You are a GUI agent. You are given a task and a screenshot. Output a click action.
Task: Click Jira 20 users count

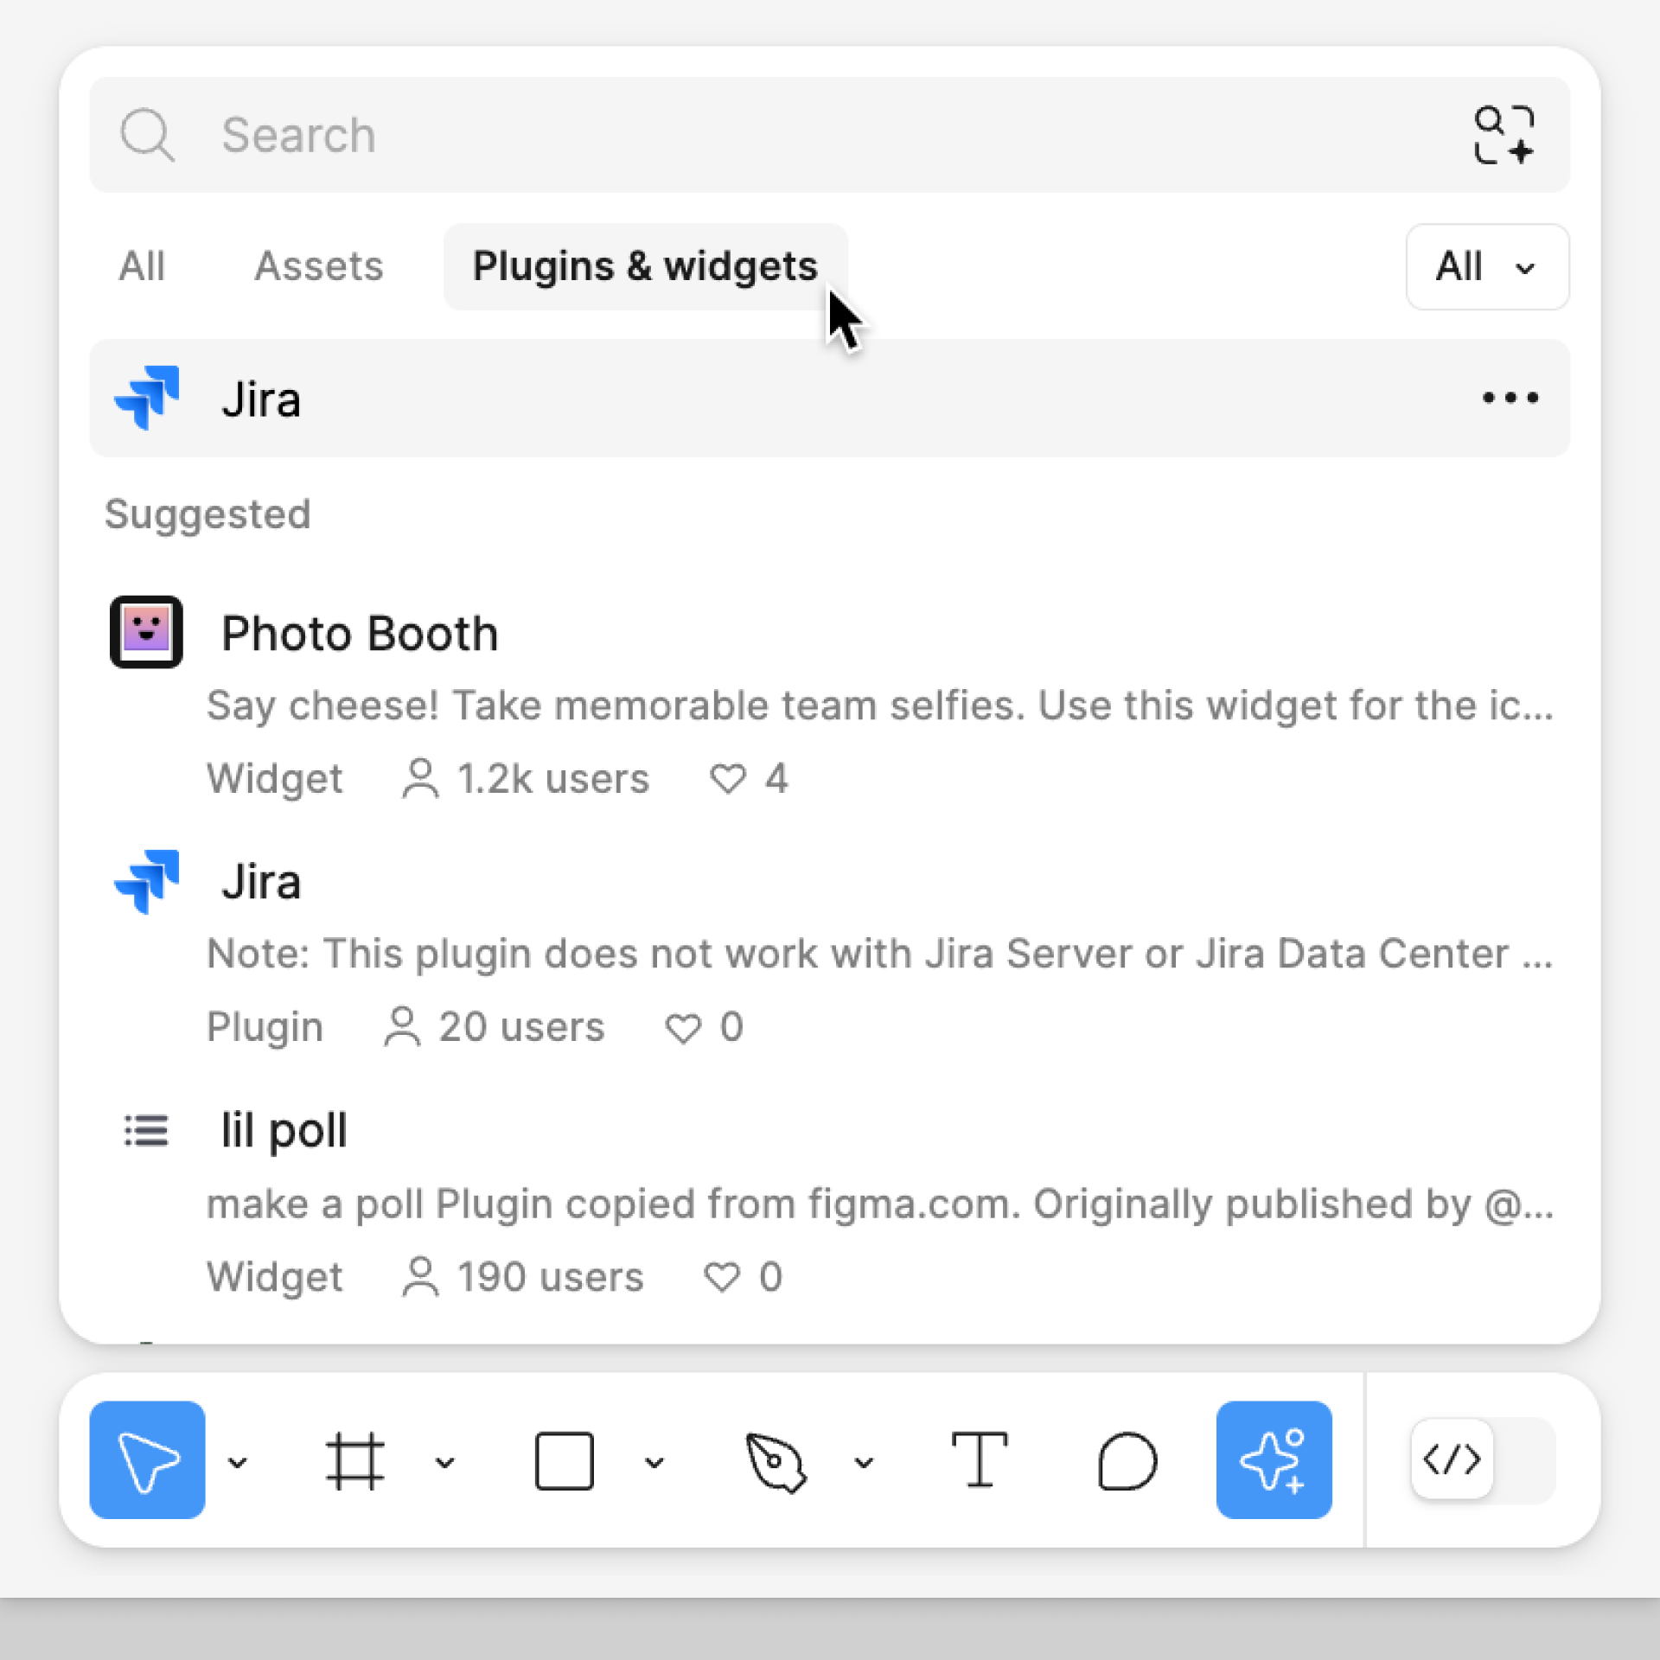click(x=521, y=1026)
